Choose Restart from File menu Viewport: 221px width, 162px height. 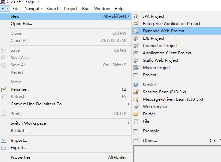(65, 130)
